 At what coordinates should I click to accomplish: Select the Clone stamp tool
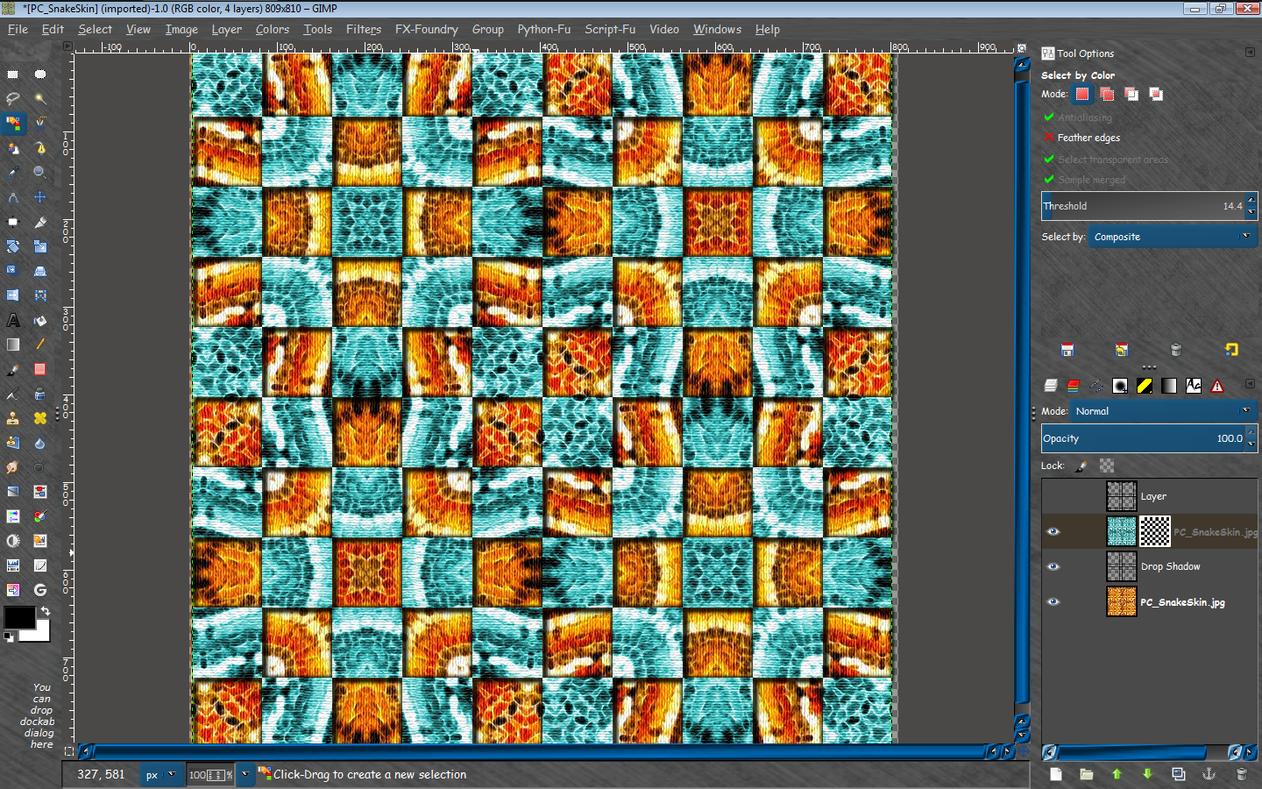[x=13, y=418]
